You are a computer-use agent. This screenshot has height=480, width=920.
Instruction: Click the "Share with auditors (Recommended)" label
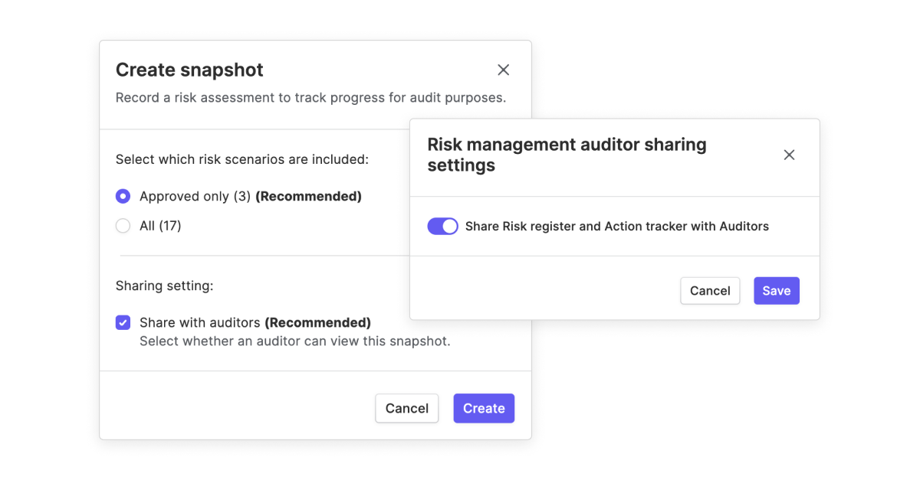click(255, 322)
